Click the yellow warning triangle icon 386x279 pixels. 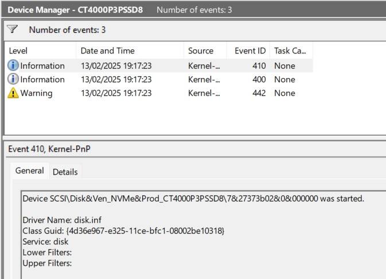coord(13,93)
